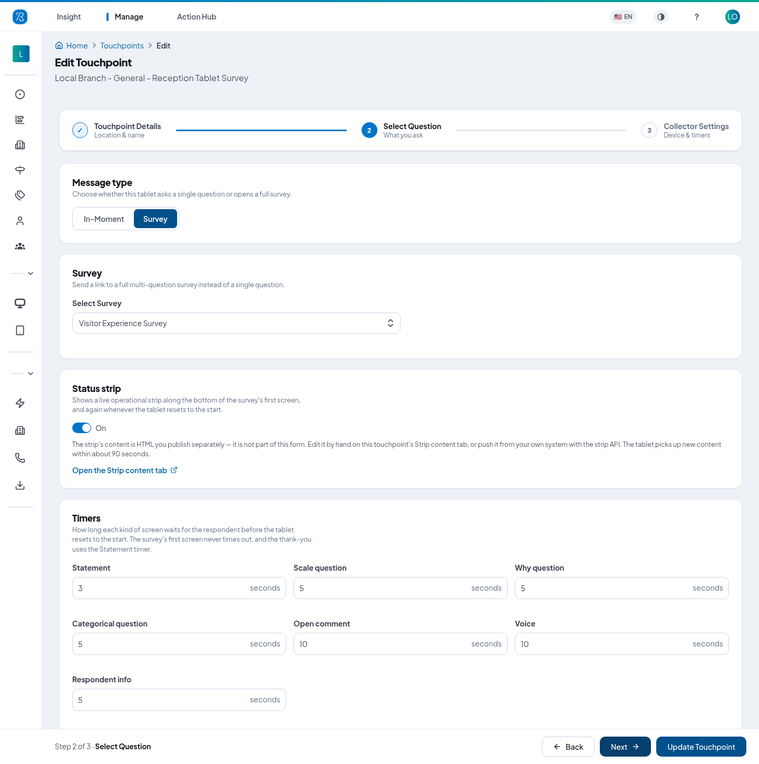Open the EN language selector
Image resolution: width=759 pixels, height=764 pixels.
pyautogui.click(x=623, y=17)
